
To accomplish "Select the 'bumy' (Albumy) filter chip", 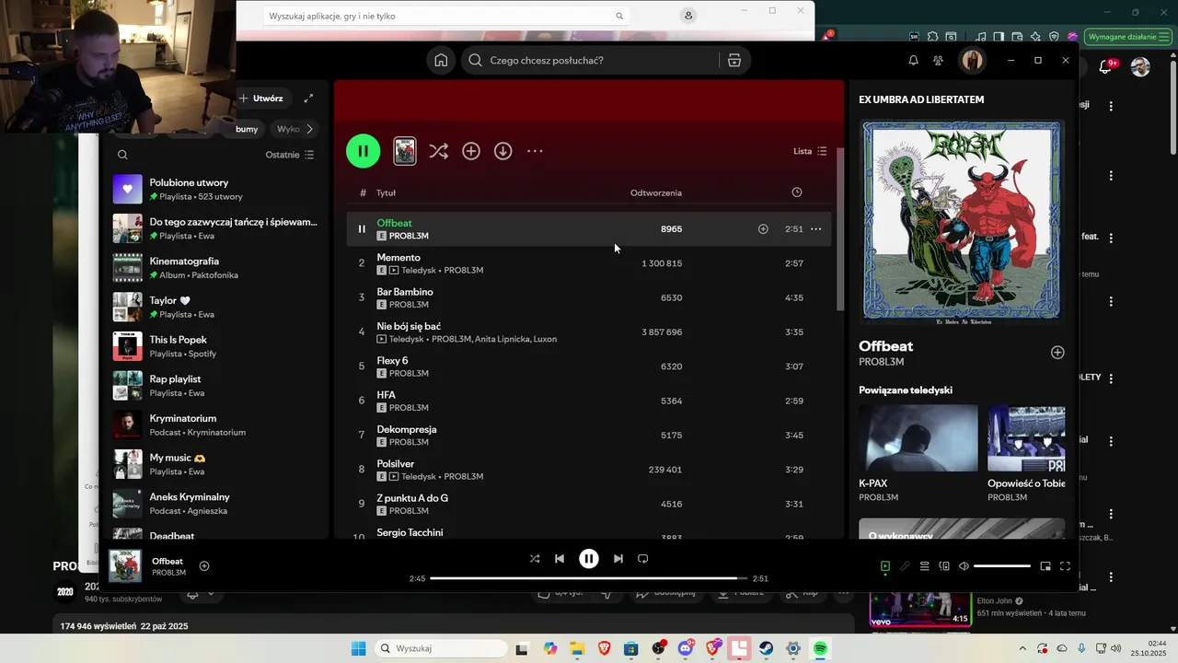I will tap(247, 129).
